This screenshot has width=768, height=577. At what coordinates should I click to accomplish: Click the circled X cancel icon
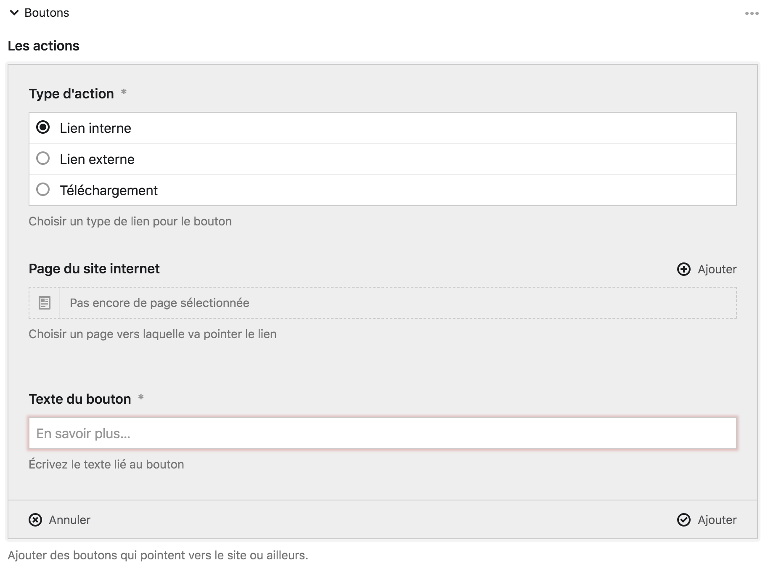(x=35, y=520)
